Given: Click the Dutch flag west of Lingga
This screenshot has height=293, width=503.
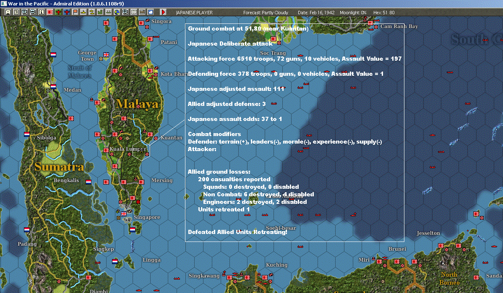Looking at the screenshot, I should coord(115,261).
